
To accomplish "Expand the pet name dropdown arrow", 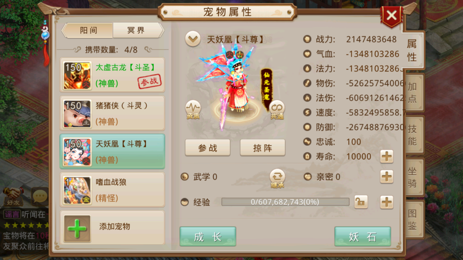I will click(x=193, y=39).
